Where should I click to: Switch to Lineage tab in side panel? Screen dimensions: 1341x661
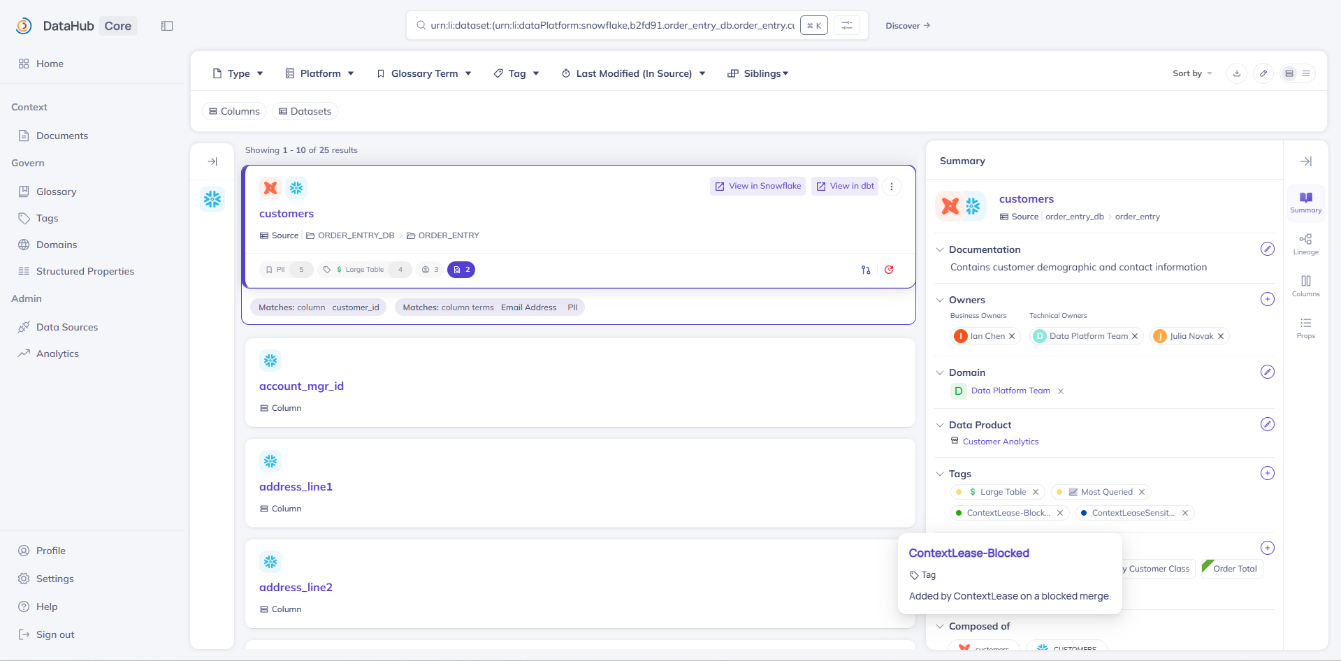pyautogui.click(x=1305, y=245)
